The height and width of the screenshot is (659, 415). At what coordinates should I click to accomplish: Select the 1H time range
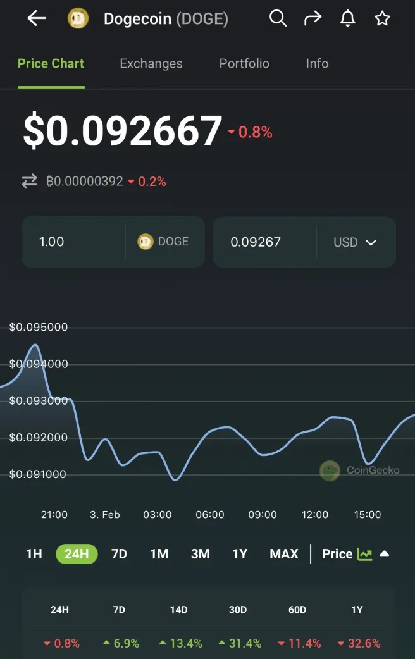(x=34, y=555)
